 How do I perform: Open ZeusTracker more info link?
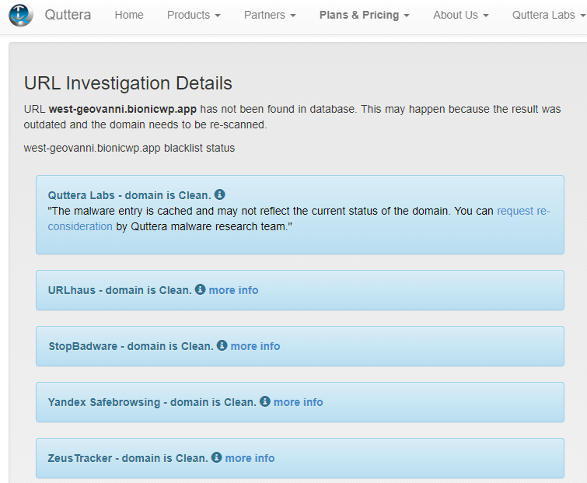click(250, 458)
